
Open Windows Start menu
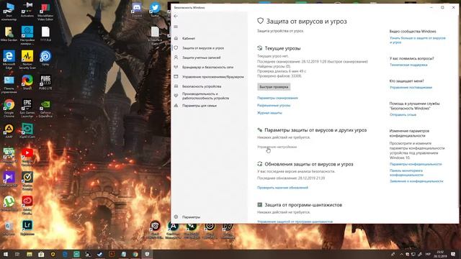coord(5,254)
